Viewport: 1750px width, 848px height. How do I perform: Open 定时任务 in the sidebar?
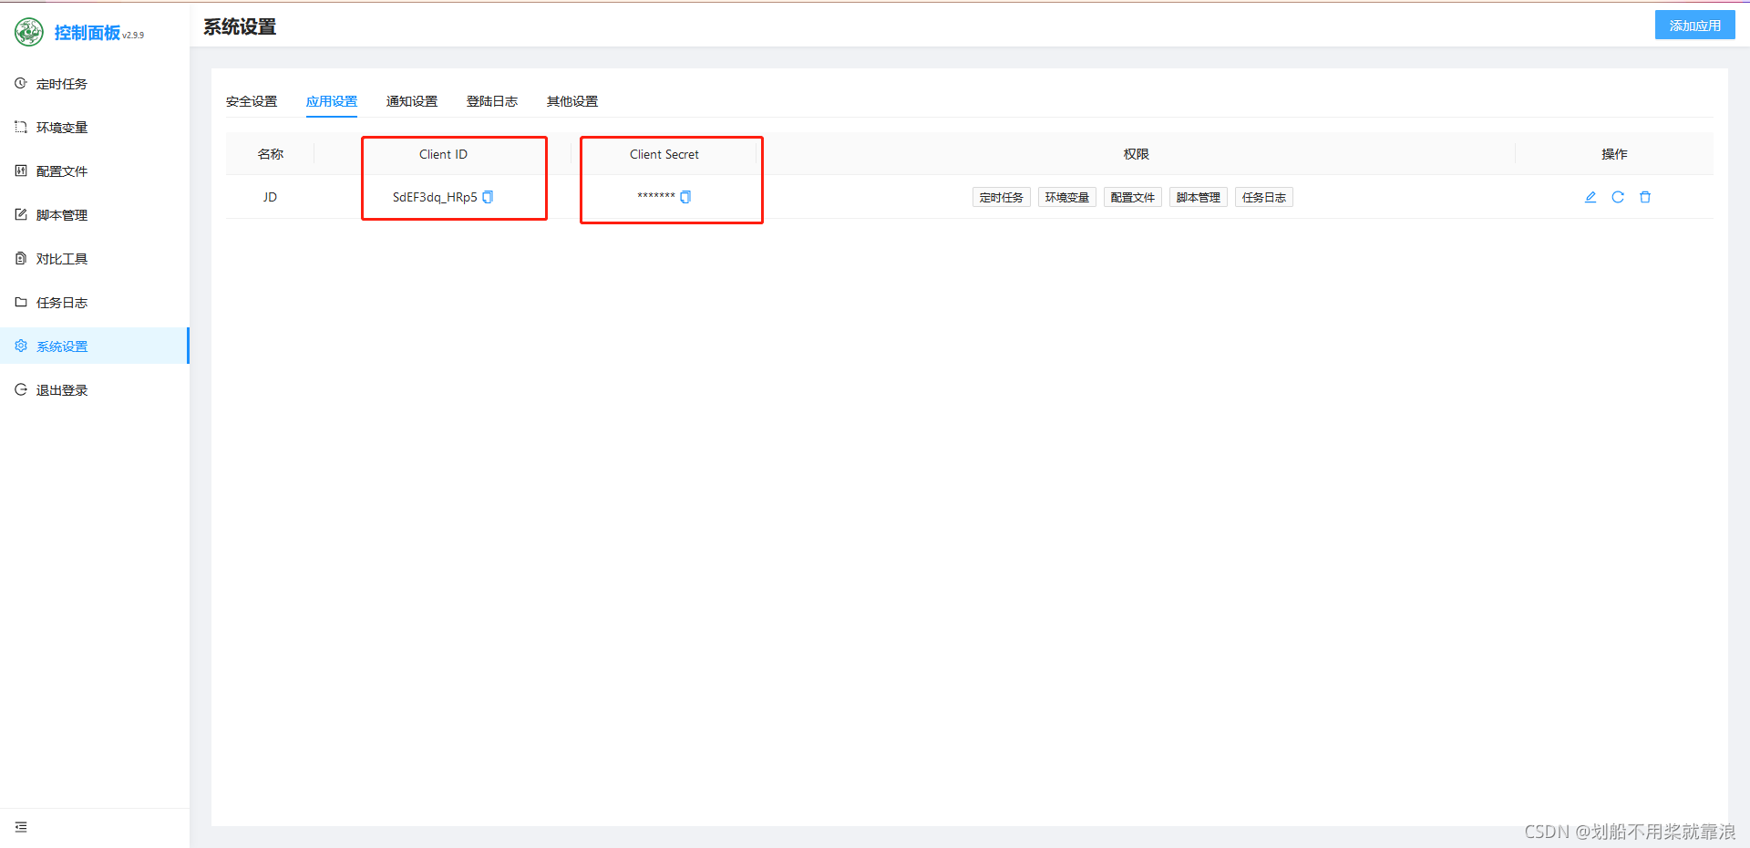[x=61, y=84]
